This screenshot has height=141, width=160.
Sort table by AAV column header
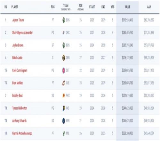(149, 7)
